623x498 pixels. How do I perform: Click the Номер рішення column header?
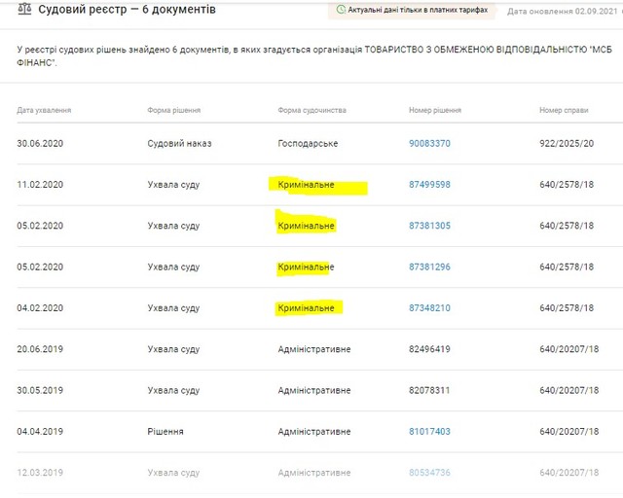click(x=435, y=110)
